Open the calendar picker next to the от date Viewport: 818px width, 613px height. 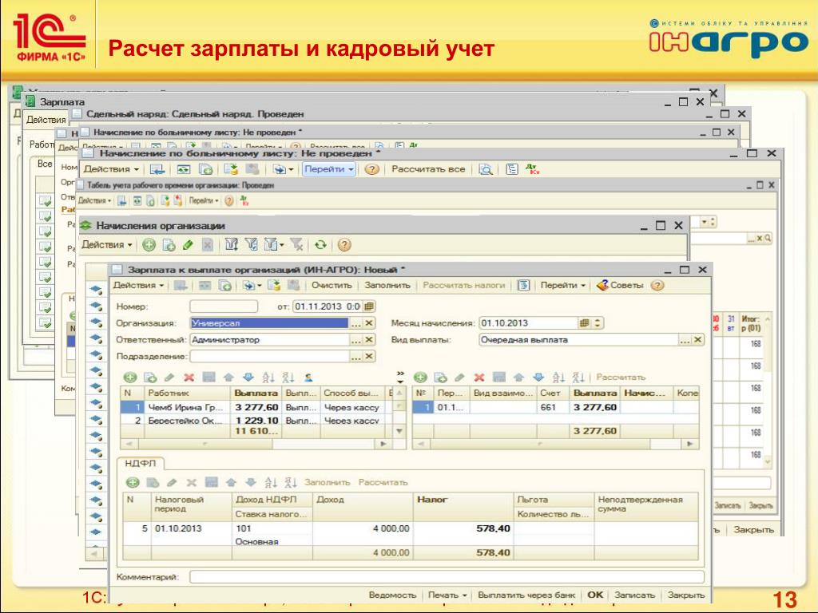pos(369,306)
